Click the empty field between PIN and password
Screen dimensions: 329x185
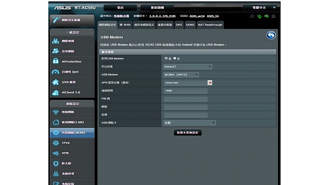click(186, 107)
